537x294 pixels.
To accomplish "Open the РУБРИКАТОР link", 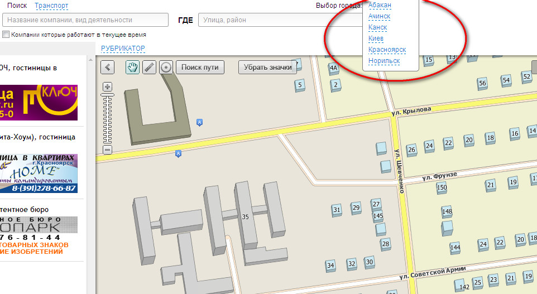I will click(123, 49).
